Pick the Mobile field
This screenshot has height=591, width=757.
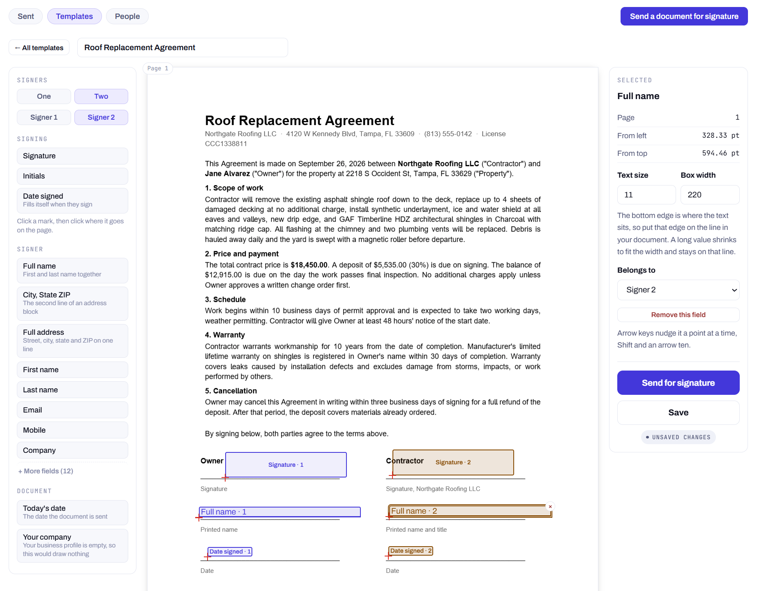point(72,430)
